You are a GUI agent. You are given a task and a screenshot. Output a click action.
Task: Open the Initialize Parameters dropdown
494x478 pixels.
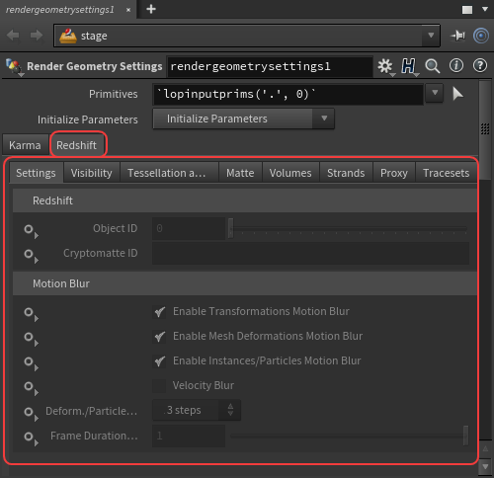point(243,119)
